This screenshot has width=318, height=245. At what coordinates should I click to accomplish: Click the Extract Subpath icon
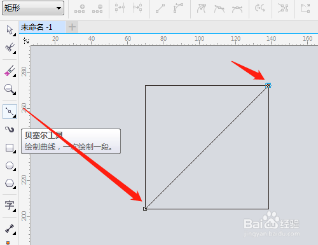click(x=283, y=8)
